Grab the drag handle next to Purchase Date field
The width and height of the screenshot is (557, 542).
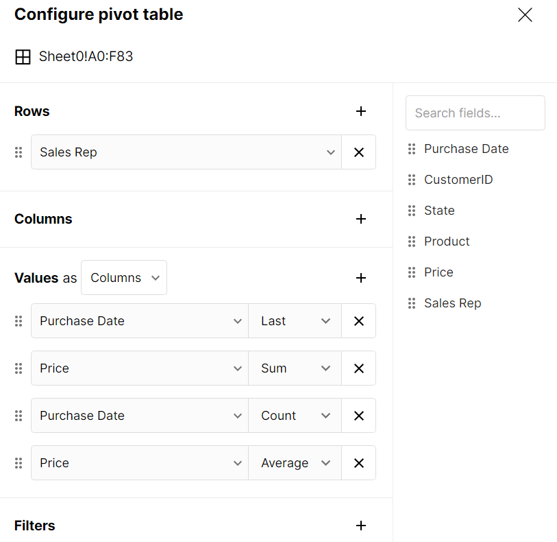pos(411,148)
